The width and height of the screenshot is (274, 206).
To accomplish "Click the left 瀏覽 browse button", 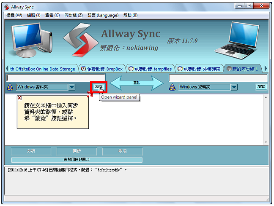I will coord(99,86).
